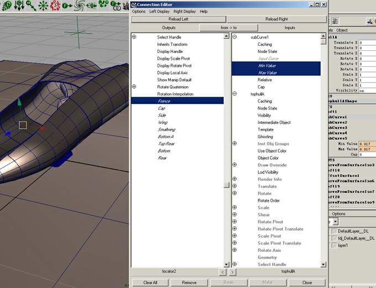Click the green lightbulb emitter shelf icon
The height and width of the screenshot is (288, 376).
(7, 6)
